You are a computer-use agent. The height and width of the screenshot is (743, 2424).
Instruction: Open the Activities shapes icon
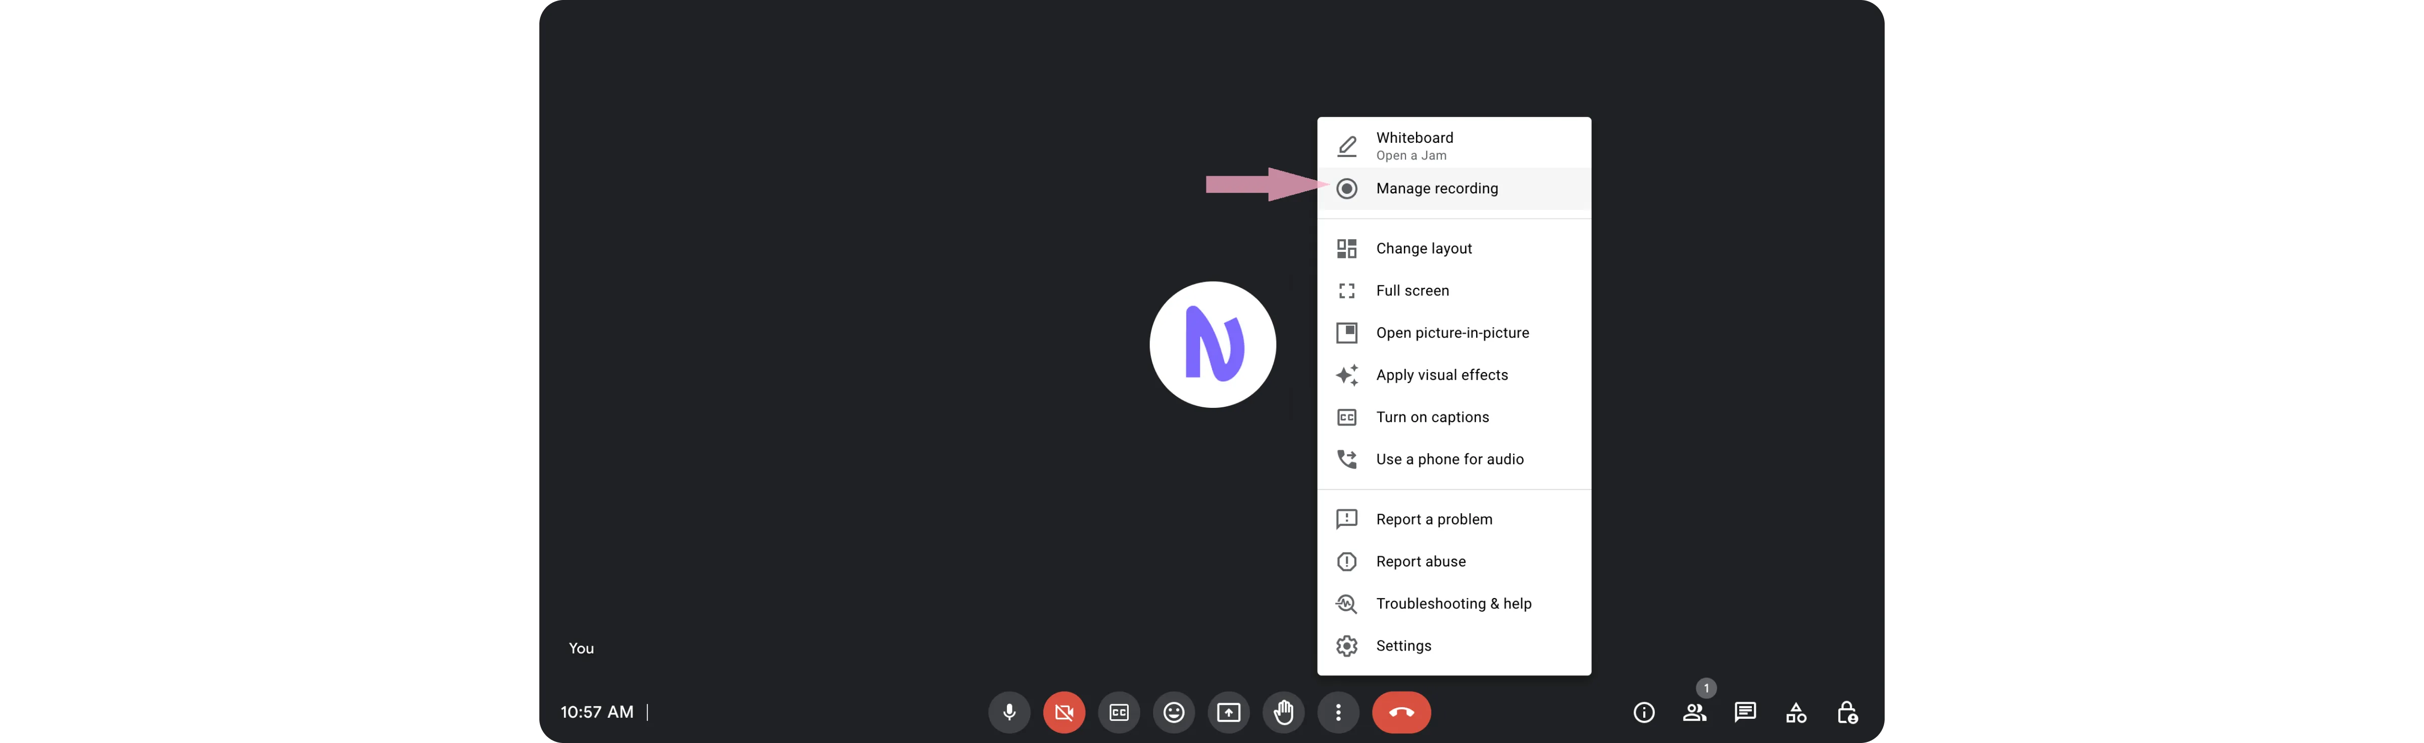(x=1795, y=712)
